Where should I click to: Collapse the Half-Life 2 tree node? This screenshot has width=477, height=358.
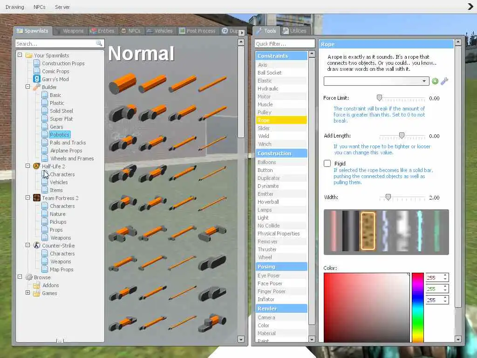pos(27,166)
